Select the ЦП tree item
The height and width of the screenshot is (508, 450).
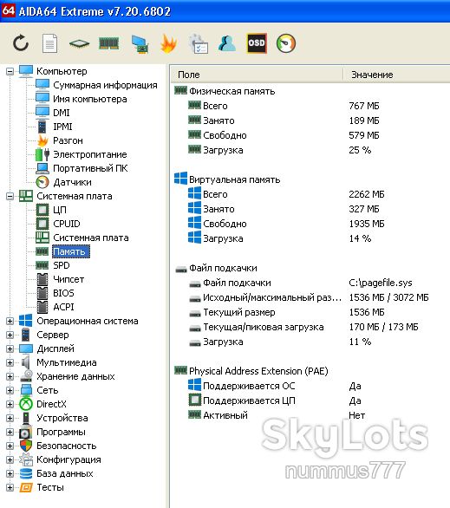[x=60, y=210]
